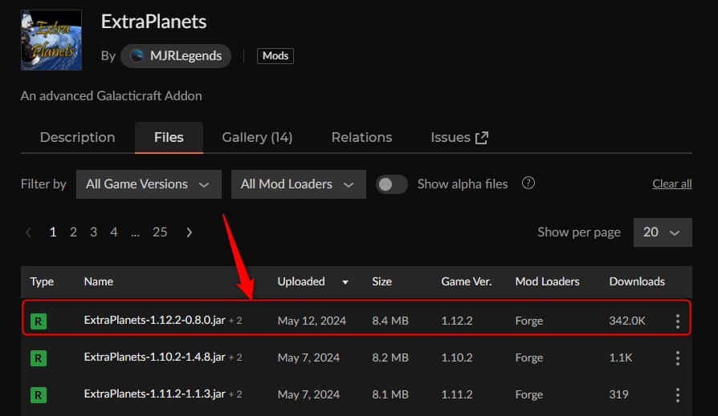
Task: Open the ExtraPlanets mod logo thumbnail
Action: [51, 40]
